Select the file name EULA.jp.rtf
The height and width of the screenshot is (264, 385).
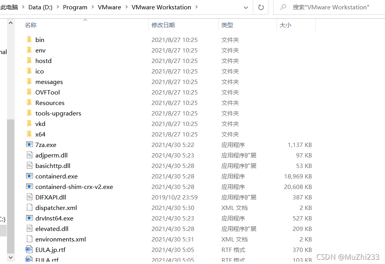[x=51, y=250]
